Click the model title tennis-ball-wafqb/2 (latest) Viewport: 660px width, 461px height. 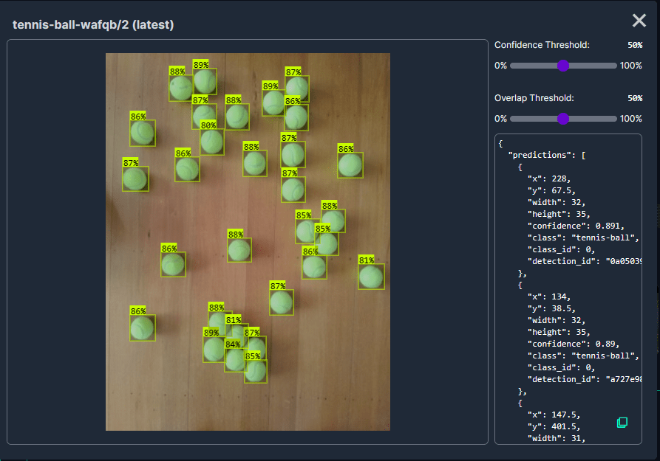click(93, 25)
